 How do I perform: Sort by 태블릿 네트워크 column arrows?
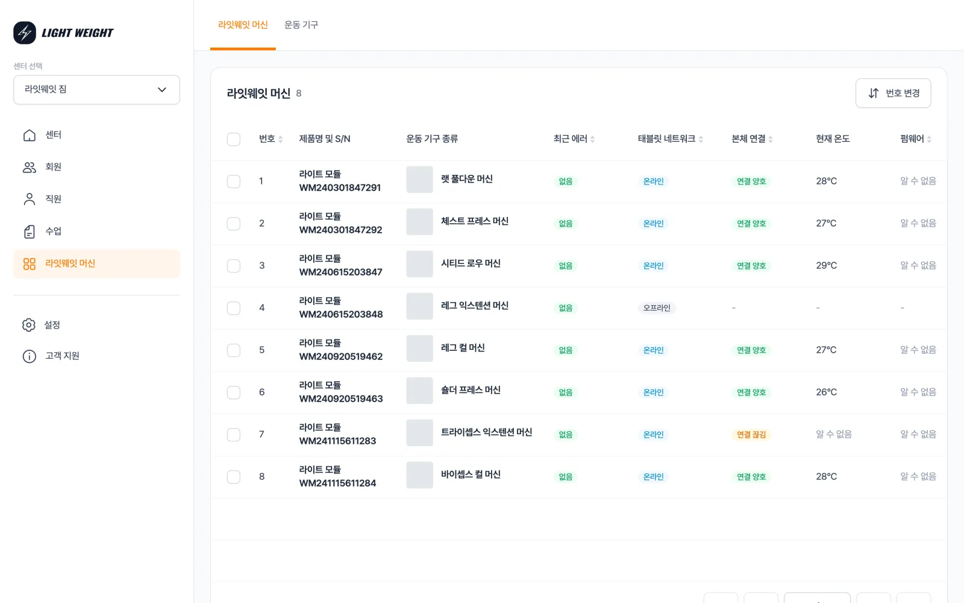tap(701, 139)
